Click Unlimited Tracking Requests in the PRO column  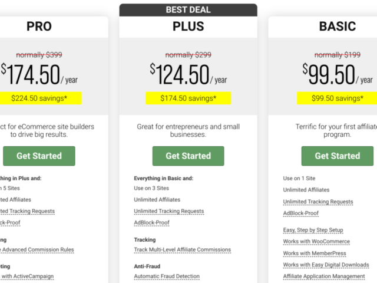(28, 211)
